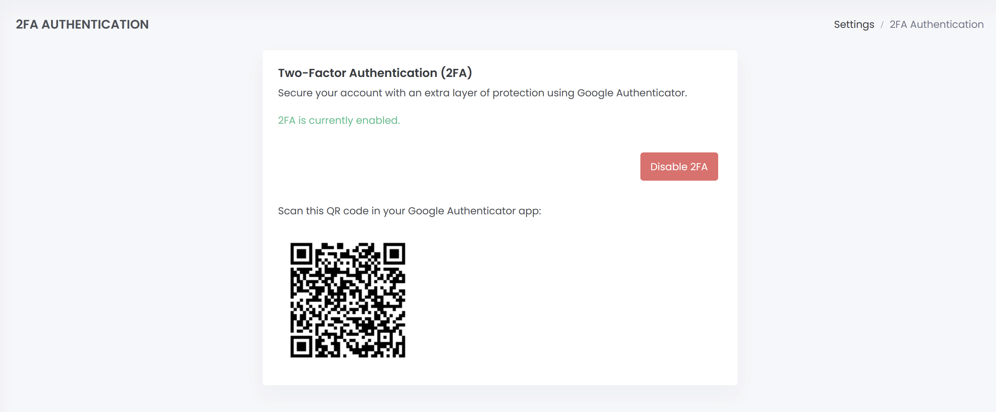
Task: Click the Two-Factor Authentication (2FA) card heading
Action: [375, 73]
